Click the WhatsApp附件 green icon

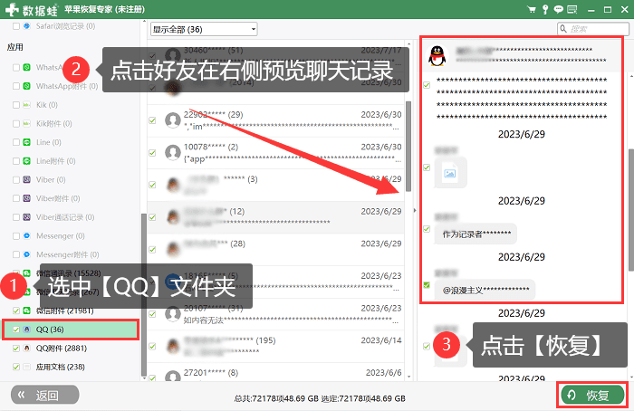click(26, 86)
